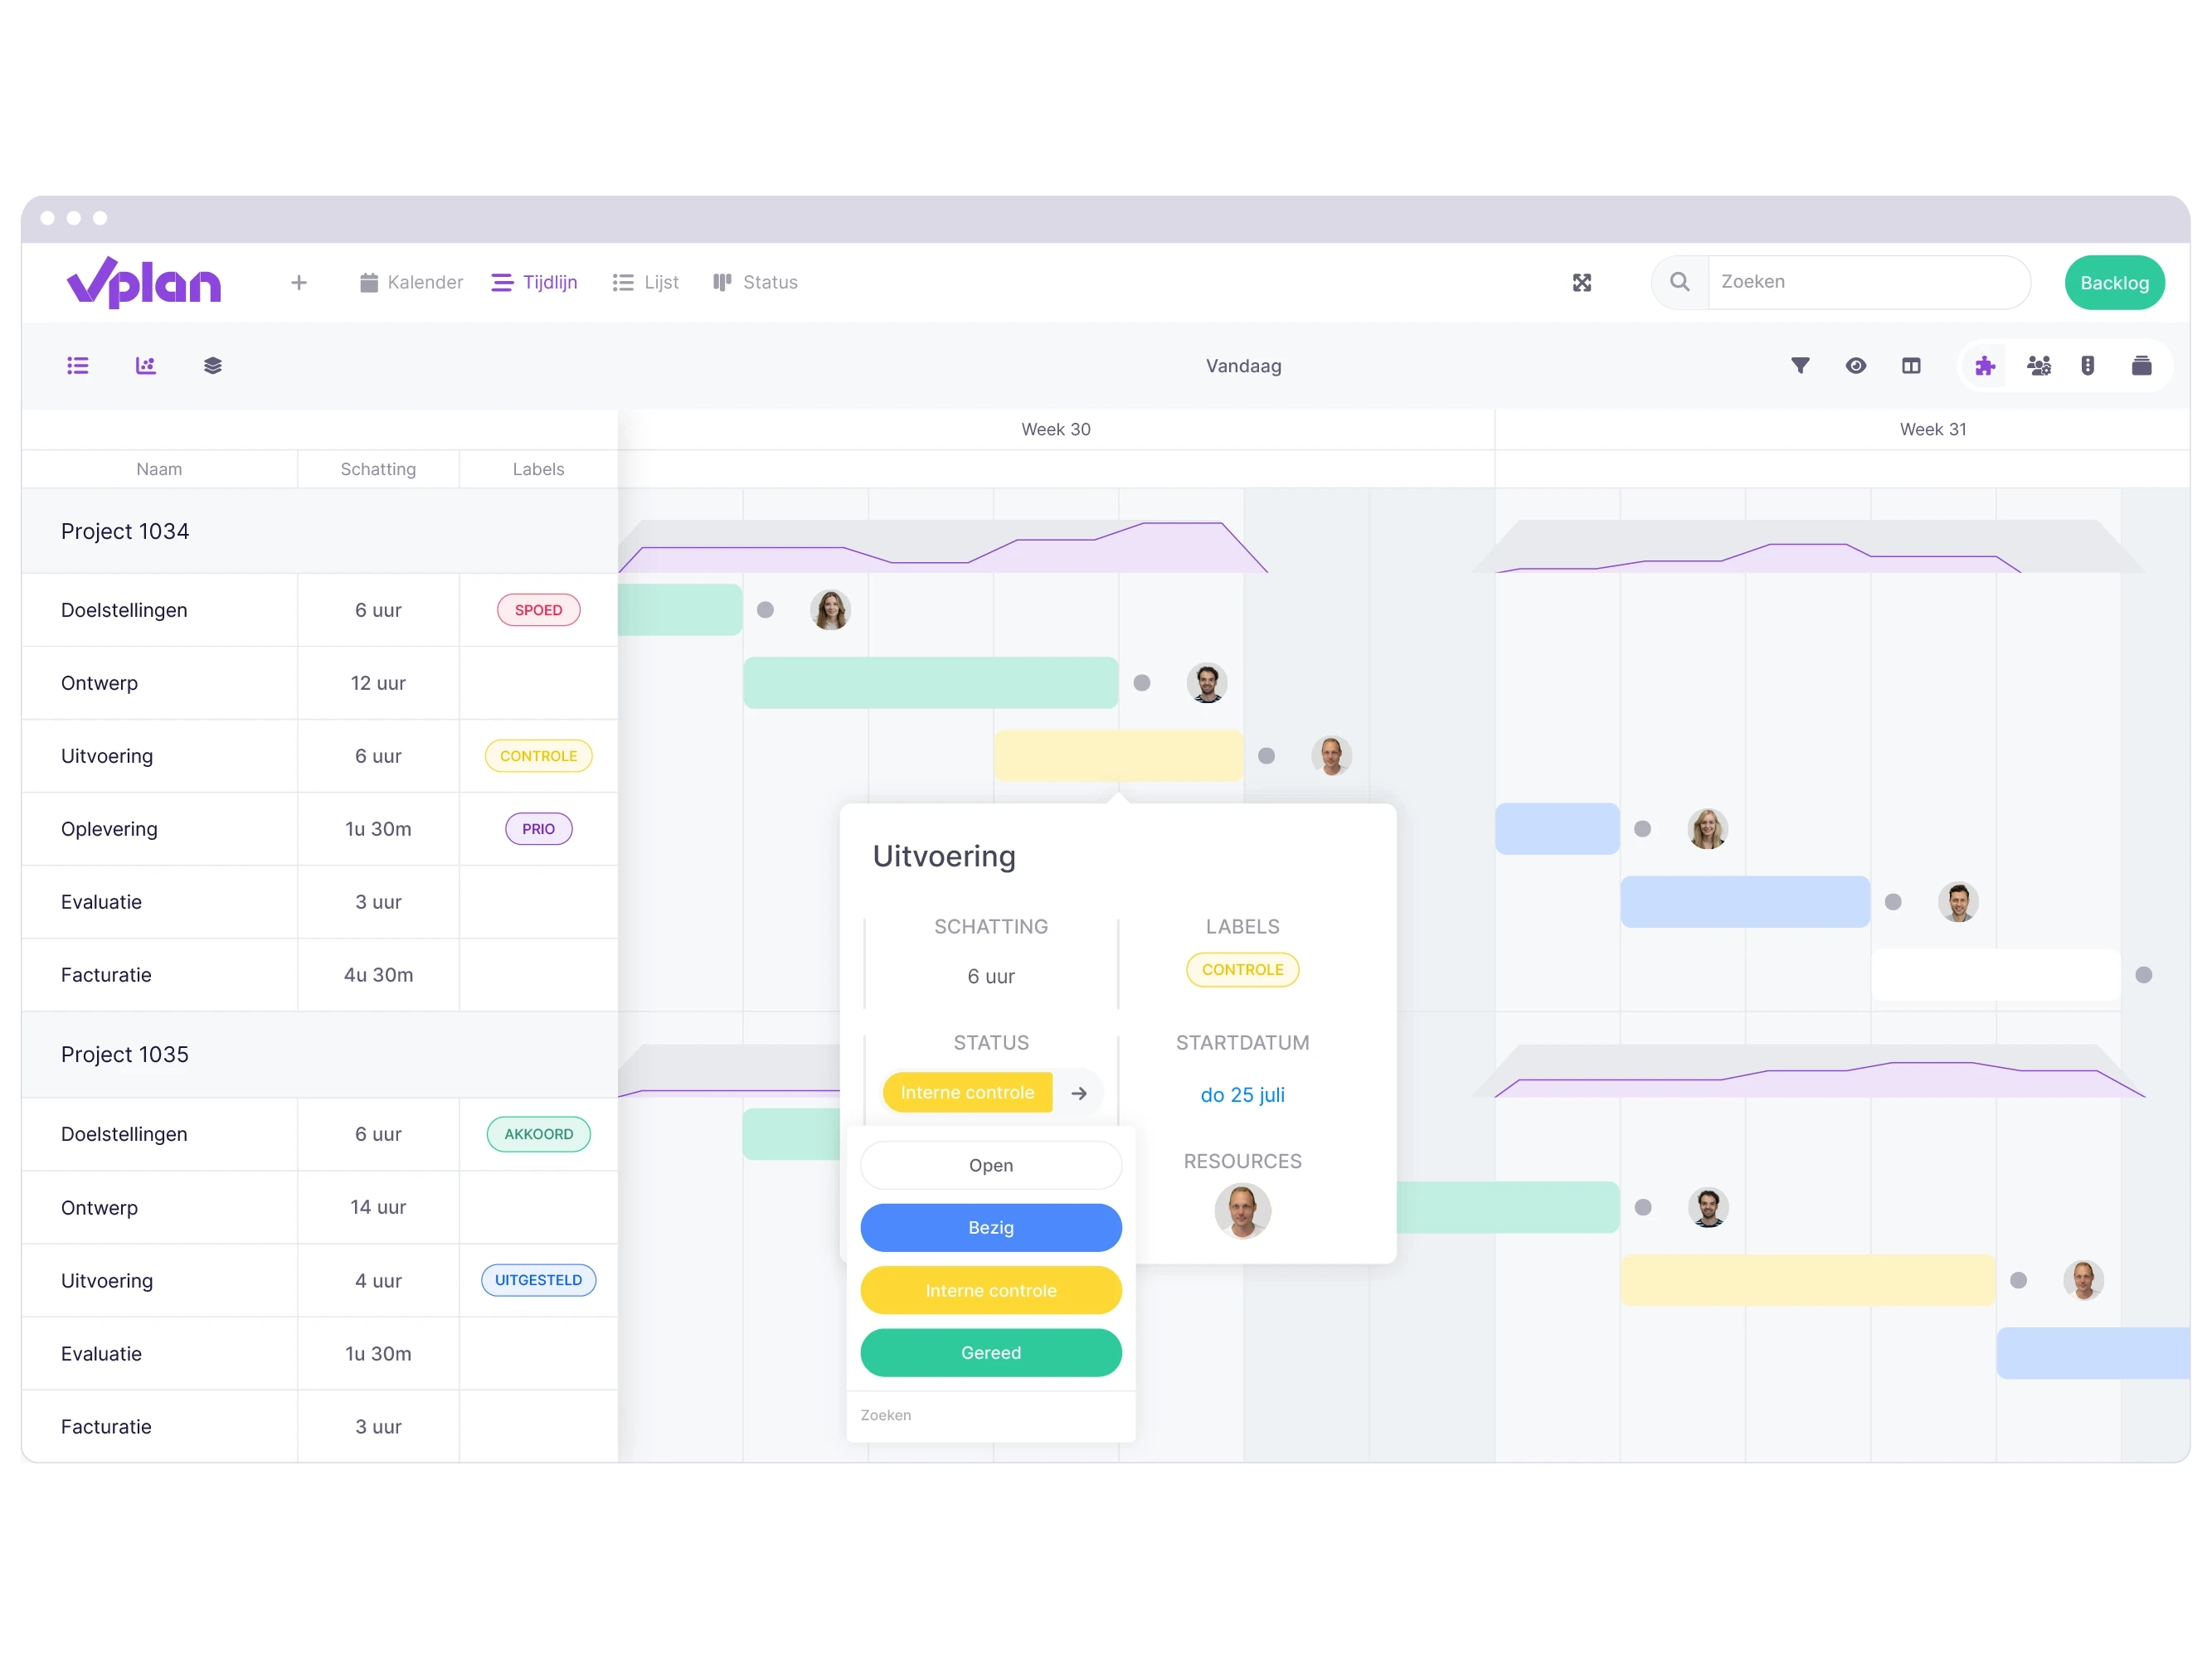Click the group/stack layers icon
Viewport: 2212px width, 1659px height.
[x=209, y=364]
